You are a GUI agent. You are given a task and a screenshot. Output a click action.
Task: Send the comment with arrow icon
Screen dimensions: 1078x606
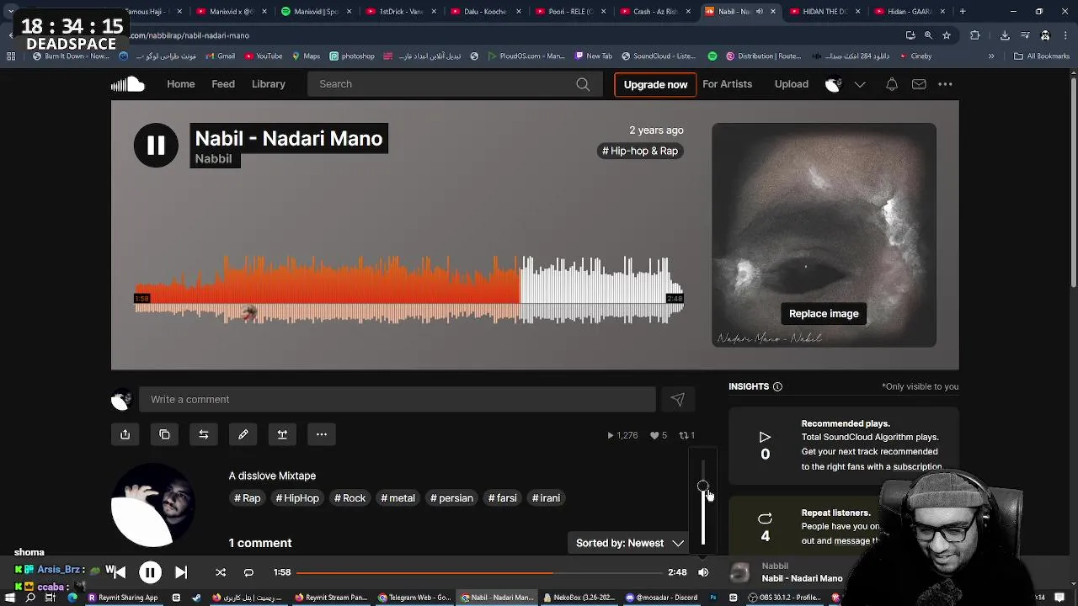click(678, 400)
